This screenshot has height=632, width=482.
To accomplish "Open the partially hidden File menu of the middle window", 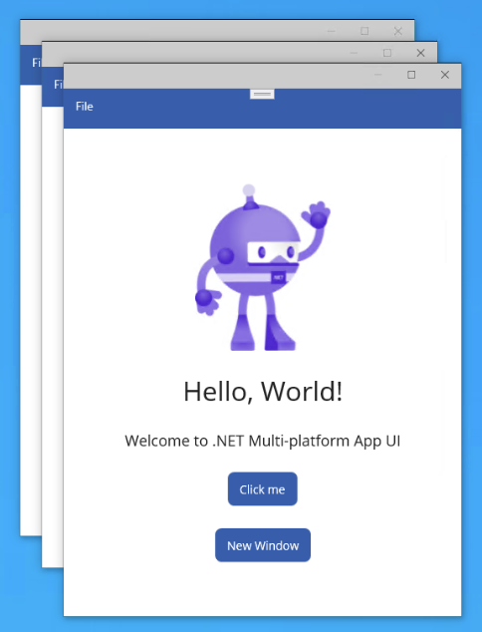I will point(59,85).
